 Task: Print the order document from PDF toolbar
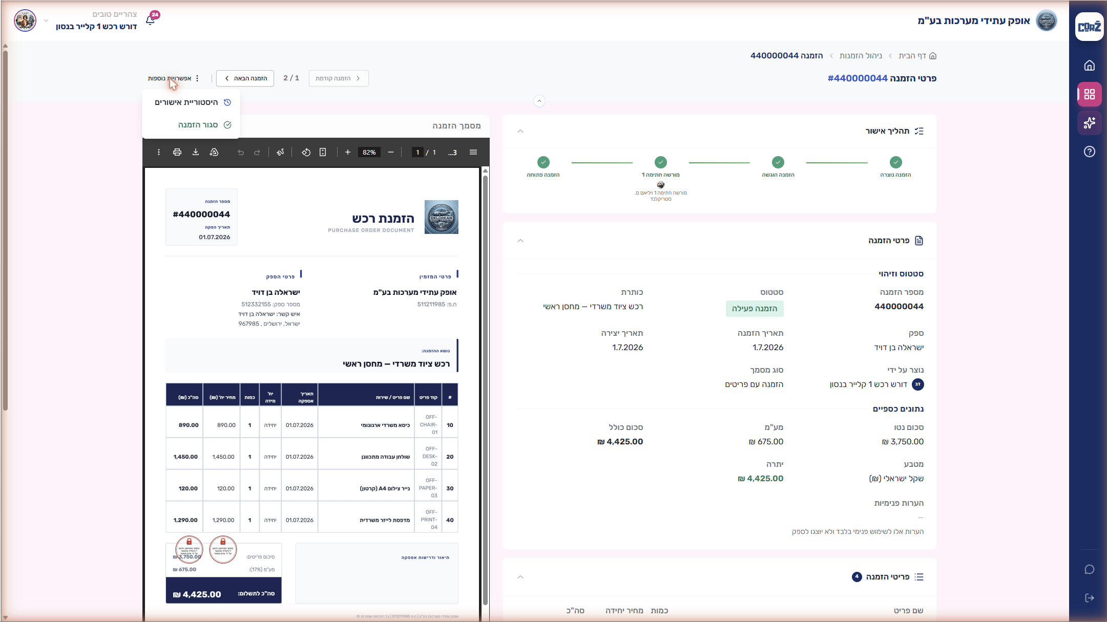(177, 152)
